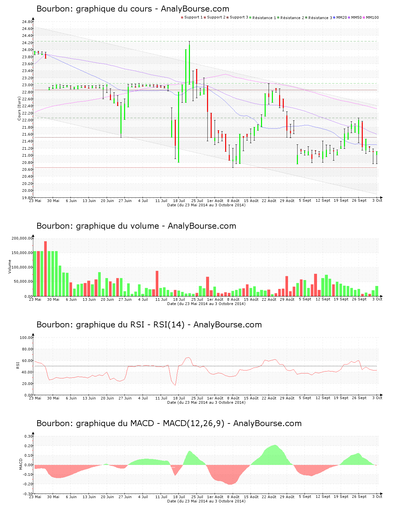
Task: Click the 24.80 tick on price axis
Action: pyautogui.click(x=27, y=22)
